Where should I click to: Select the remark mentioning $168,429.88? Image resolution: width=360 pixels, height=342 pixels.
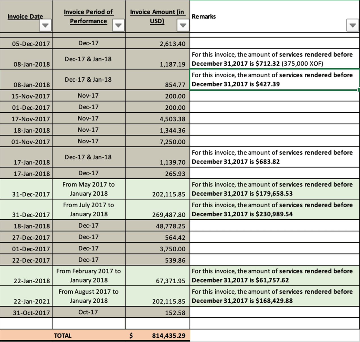coord(275,296)
